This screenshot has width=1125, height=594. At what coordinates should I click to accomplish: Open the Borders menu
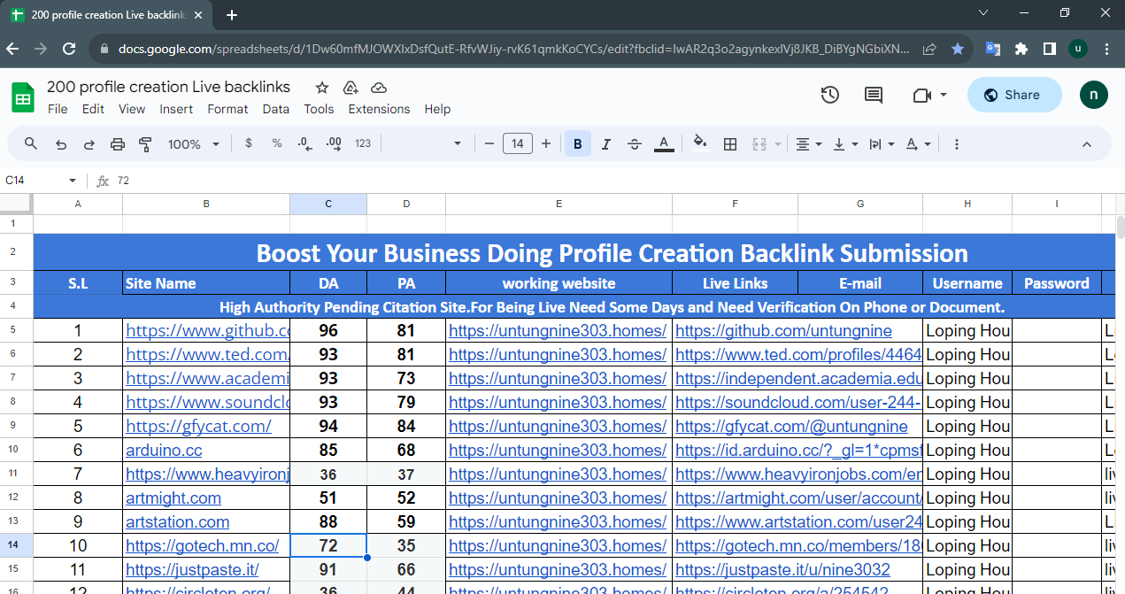[x=730, y=143]
